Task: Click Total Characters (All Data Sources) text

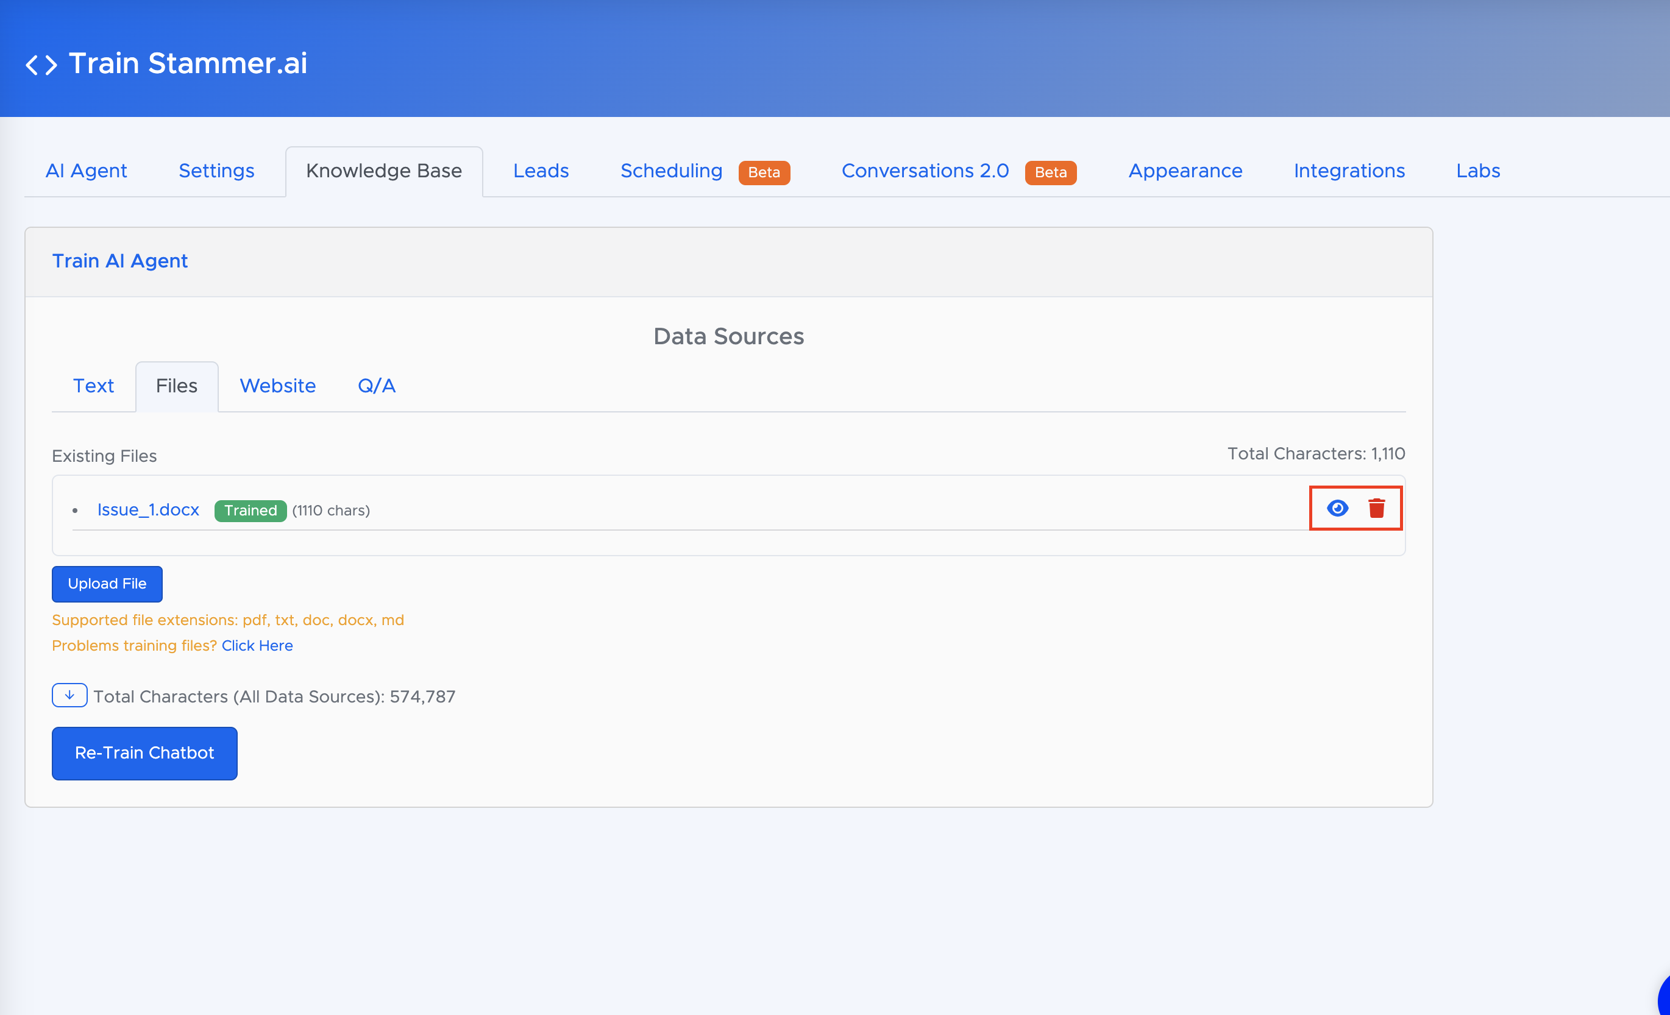Action: point(274,696)
